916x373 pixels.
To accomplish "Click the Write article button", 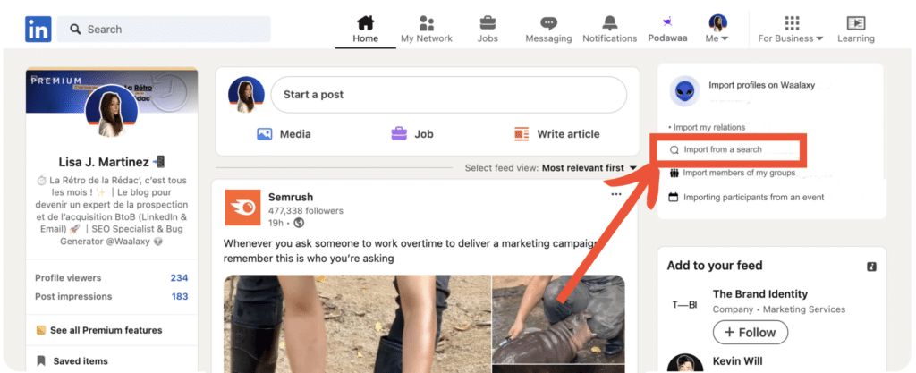I will pos(557,134).
